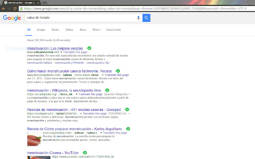The image size is (255, 159).
Task: Click Translate this page for Cookpad result
Action: (x=95, y=114)
